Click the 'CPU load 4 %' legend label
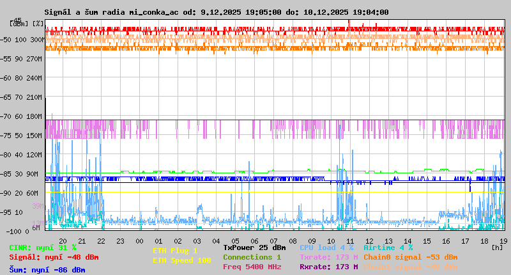The image size is (511, 275). point(326,247)
